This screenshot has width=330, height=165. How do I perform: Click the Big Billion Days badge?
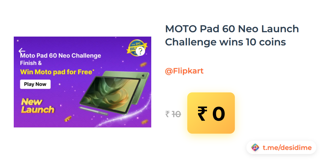pyautogui.click(x=136, y=47)
